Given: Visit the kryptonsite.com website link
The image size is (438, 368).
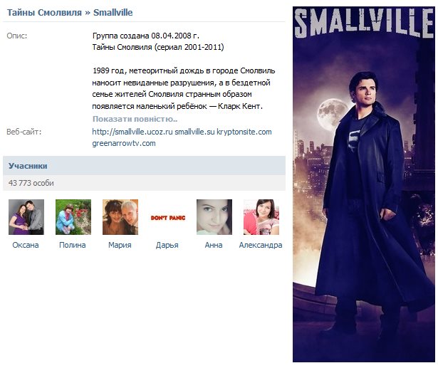Looking at the screenshot, I should click(x=244, y=132).
